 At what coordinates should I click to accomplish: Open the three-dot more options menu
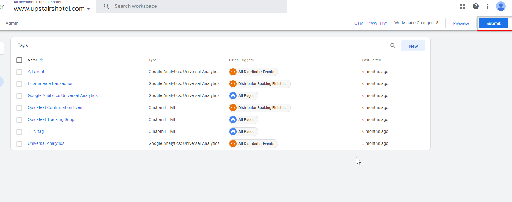(x=488, y=6)
